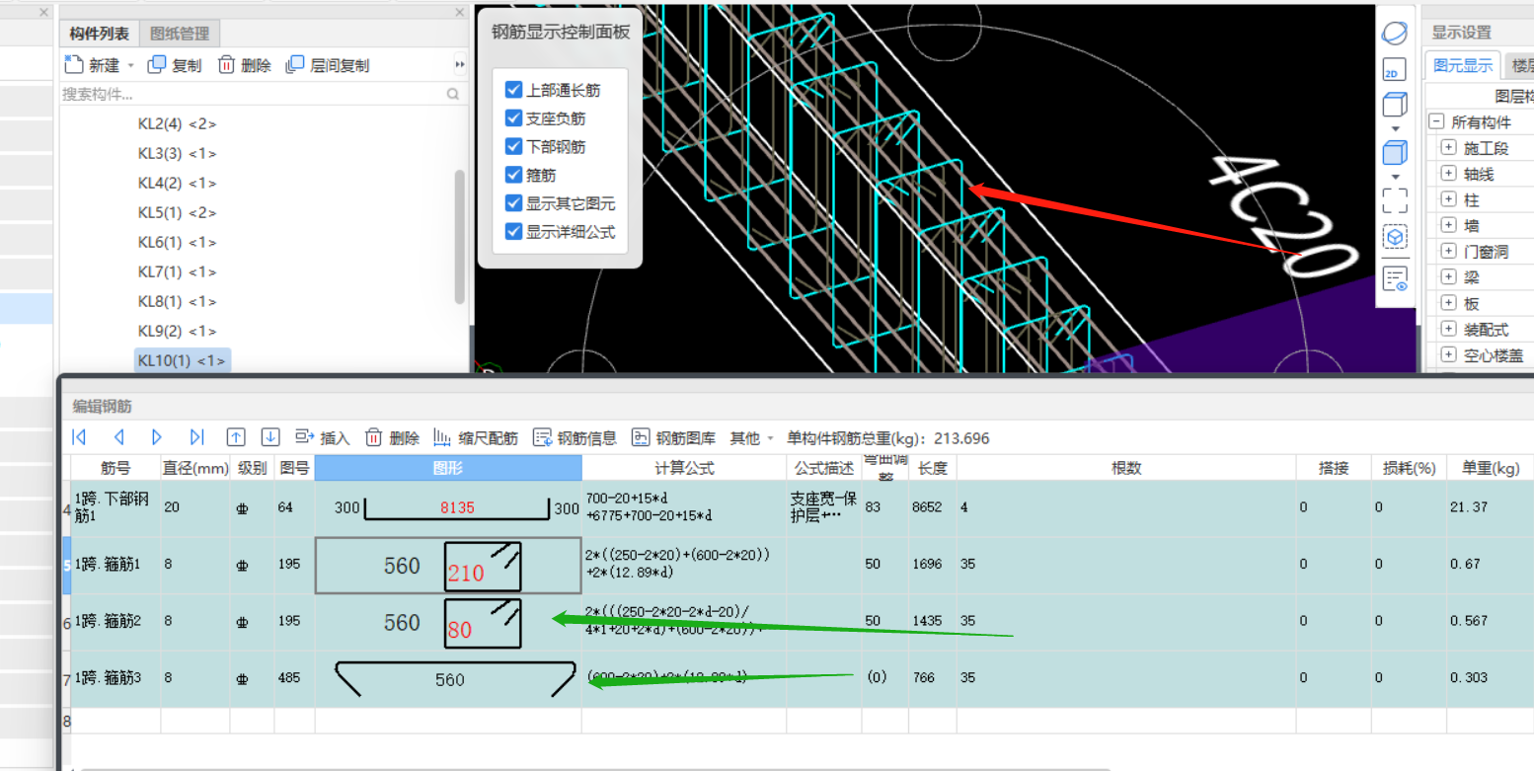Select row 1跨.箍筋1 name cell
The image size is (1534, 771).
115,565
